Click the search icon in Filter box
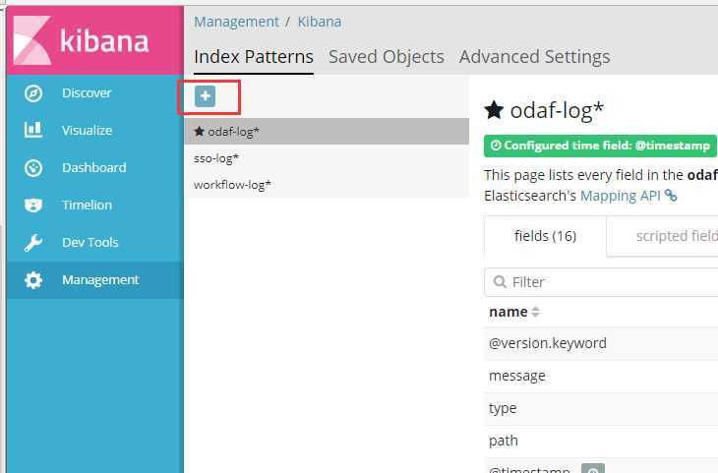This screenshot has height=473, width=718. pyautogui.click(x=500, y=281)
